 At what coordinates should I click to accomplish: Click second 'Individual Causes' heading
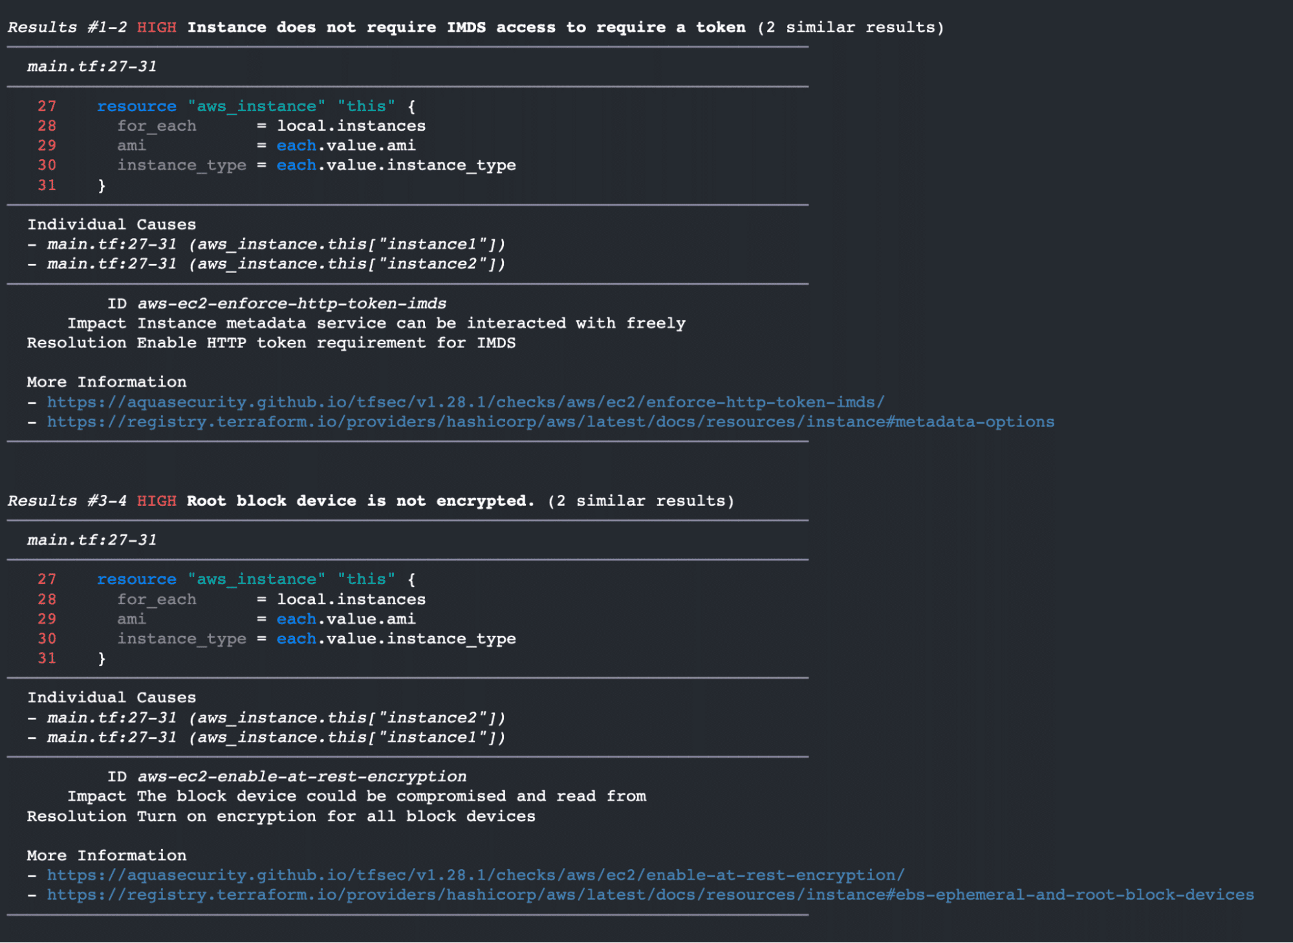(x=111, y=698)
